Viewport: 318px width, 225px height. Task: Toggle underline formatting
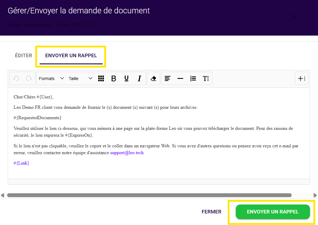[x=126, y=79]
